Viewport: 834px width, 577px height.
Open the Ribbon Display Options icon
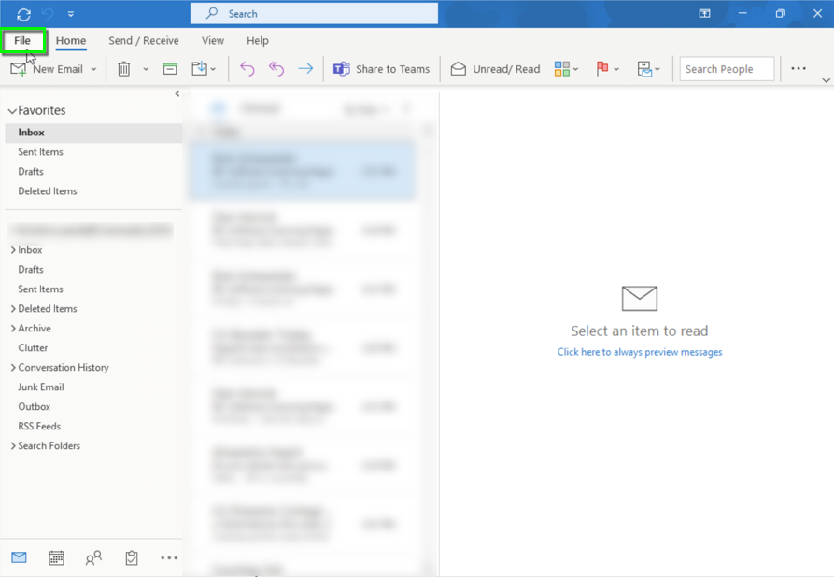[704, 14]
